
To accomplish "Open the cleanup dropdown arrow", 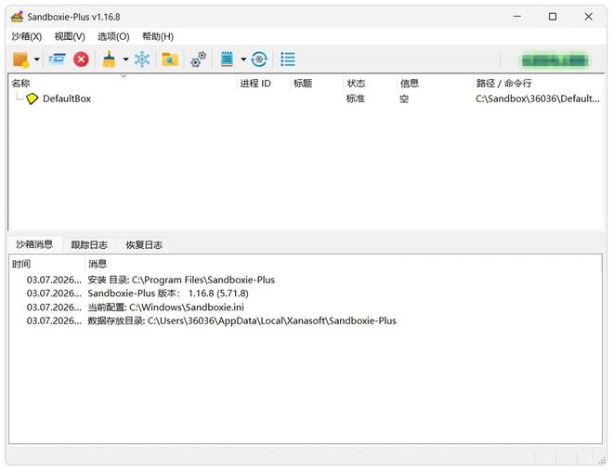I will pyautogui.click(x=126, y=59).
